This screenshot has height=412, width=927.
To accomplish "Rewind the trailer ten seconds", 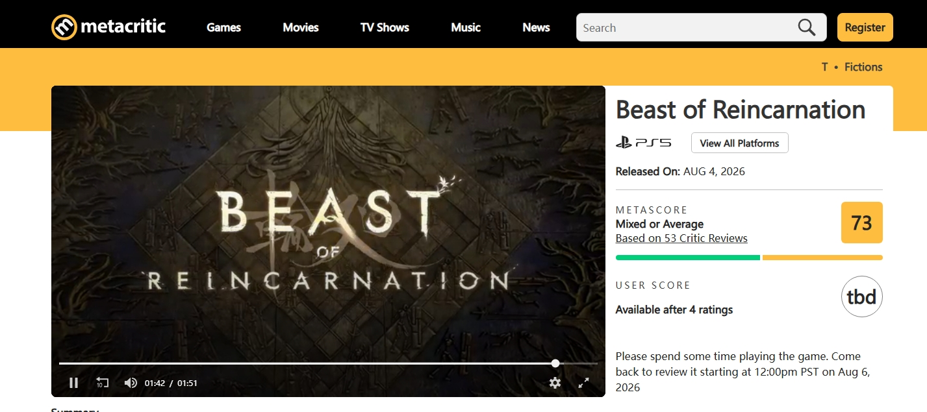I will coord(102,383).
